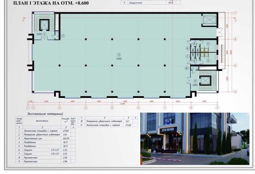Click the area value '1,54'
This screenshot has width=255, height=174.
tap(65, 135)
